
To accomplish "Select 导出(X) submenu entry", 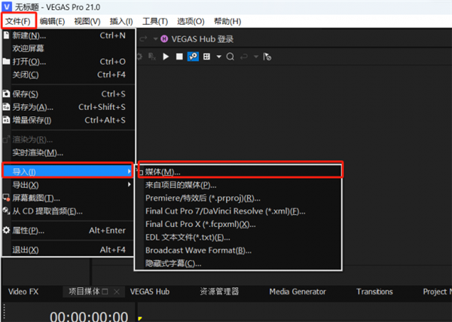I will 69,185.
